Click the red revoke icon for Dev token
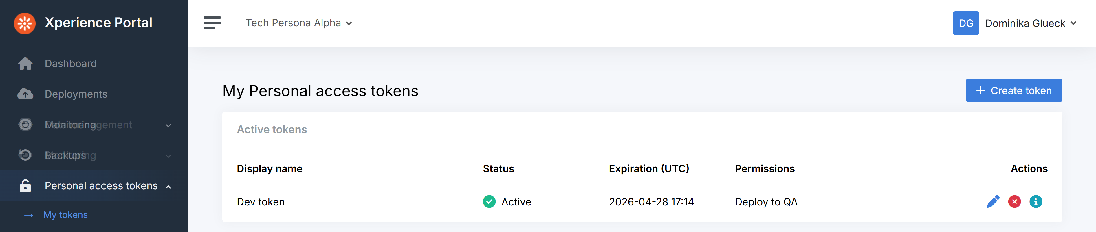 [1014, 201]
